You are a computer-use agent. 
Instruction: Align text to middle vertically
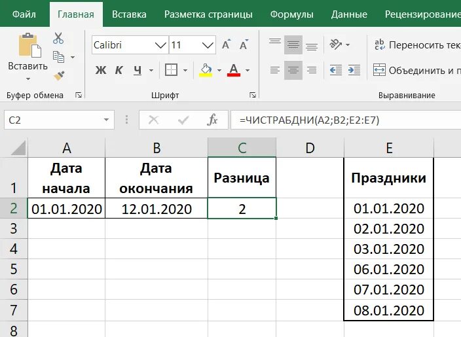click(x=293, y=44)
